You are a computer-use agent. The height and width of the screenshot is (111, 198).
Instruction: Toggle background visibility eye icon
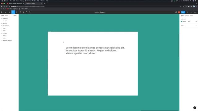pyautogui.click(x=196, y=22)
